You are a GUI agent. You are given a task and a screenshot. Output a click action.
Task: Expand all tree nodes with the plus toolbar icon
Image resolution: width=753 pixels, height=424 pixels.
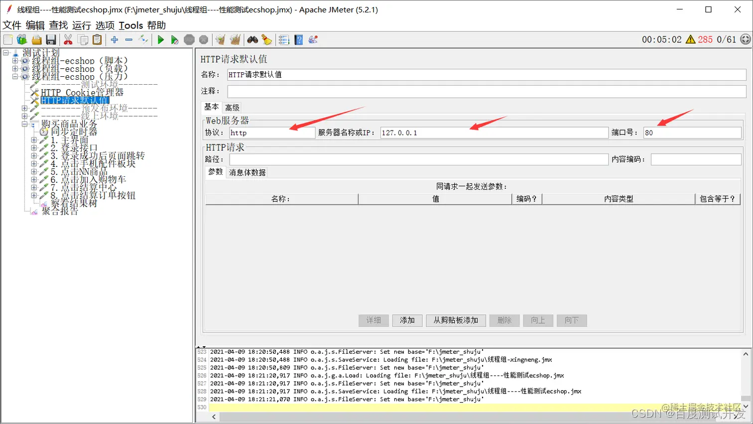(115, 40)
